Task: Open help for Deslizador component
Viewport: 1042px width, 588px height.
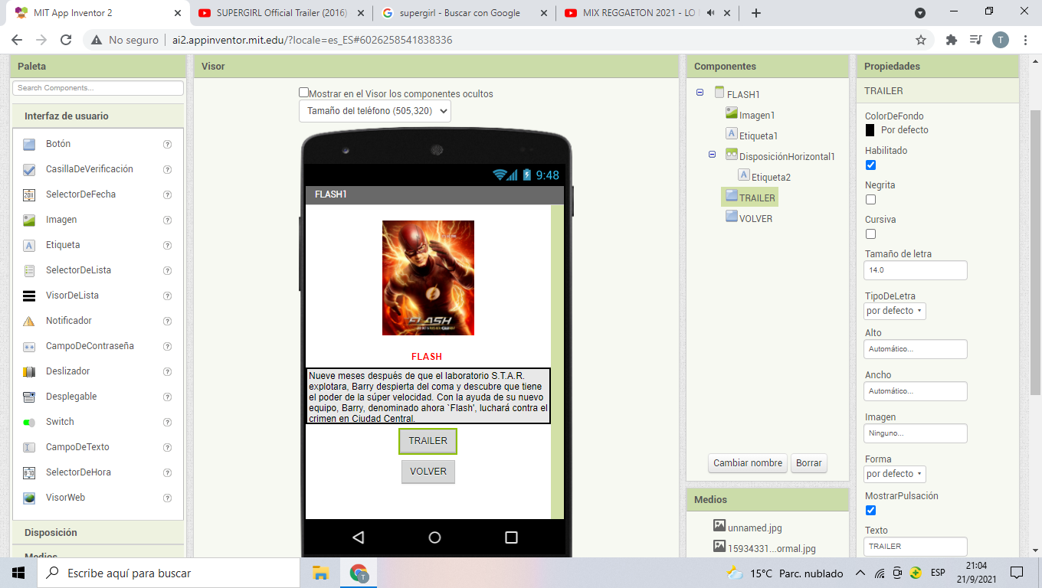Action: 167,371
